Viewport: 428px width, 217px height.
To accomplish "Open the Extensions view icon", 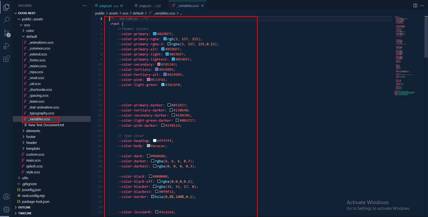I will 6,59.
